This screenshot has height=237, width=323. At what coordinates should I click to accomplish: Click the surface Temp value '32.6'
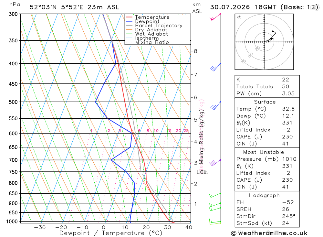point(288,109)
